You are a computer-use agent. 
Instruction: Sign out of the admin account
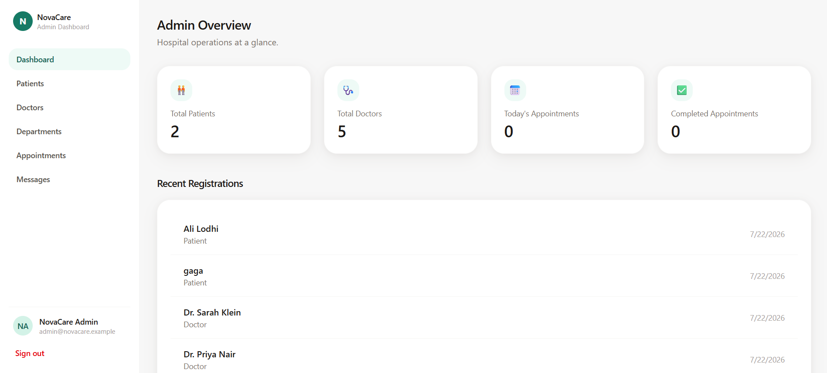30,353
